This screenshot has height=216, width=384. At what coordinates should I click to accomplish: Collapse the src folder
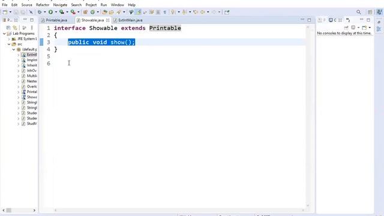point(9,44)
